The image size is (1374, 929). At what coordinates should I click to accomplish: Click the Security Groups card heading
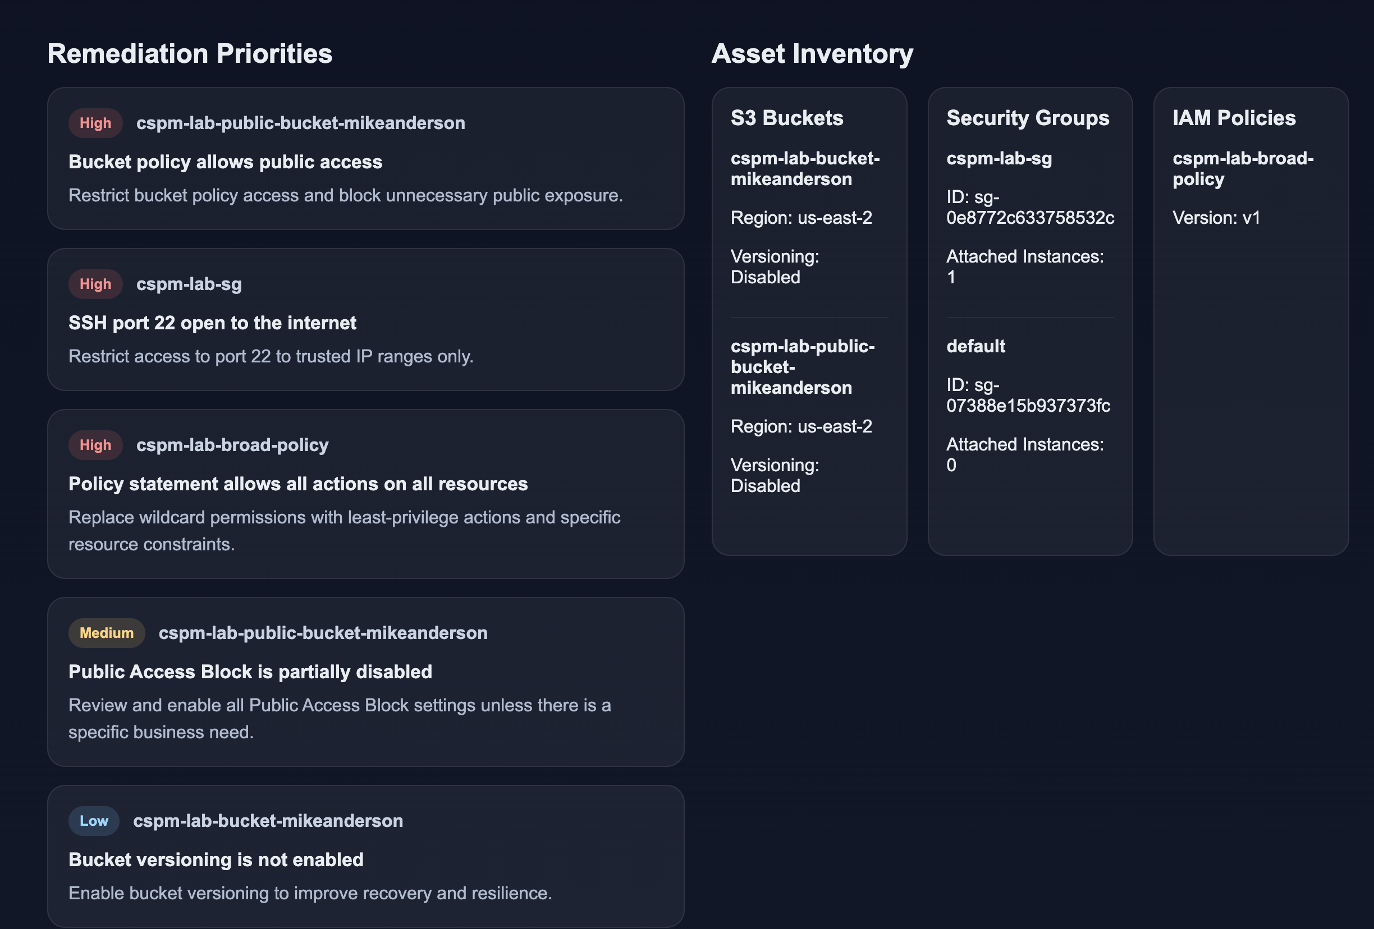(x=1028, y=118)
